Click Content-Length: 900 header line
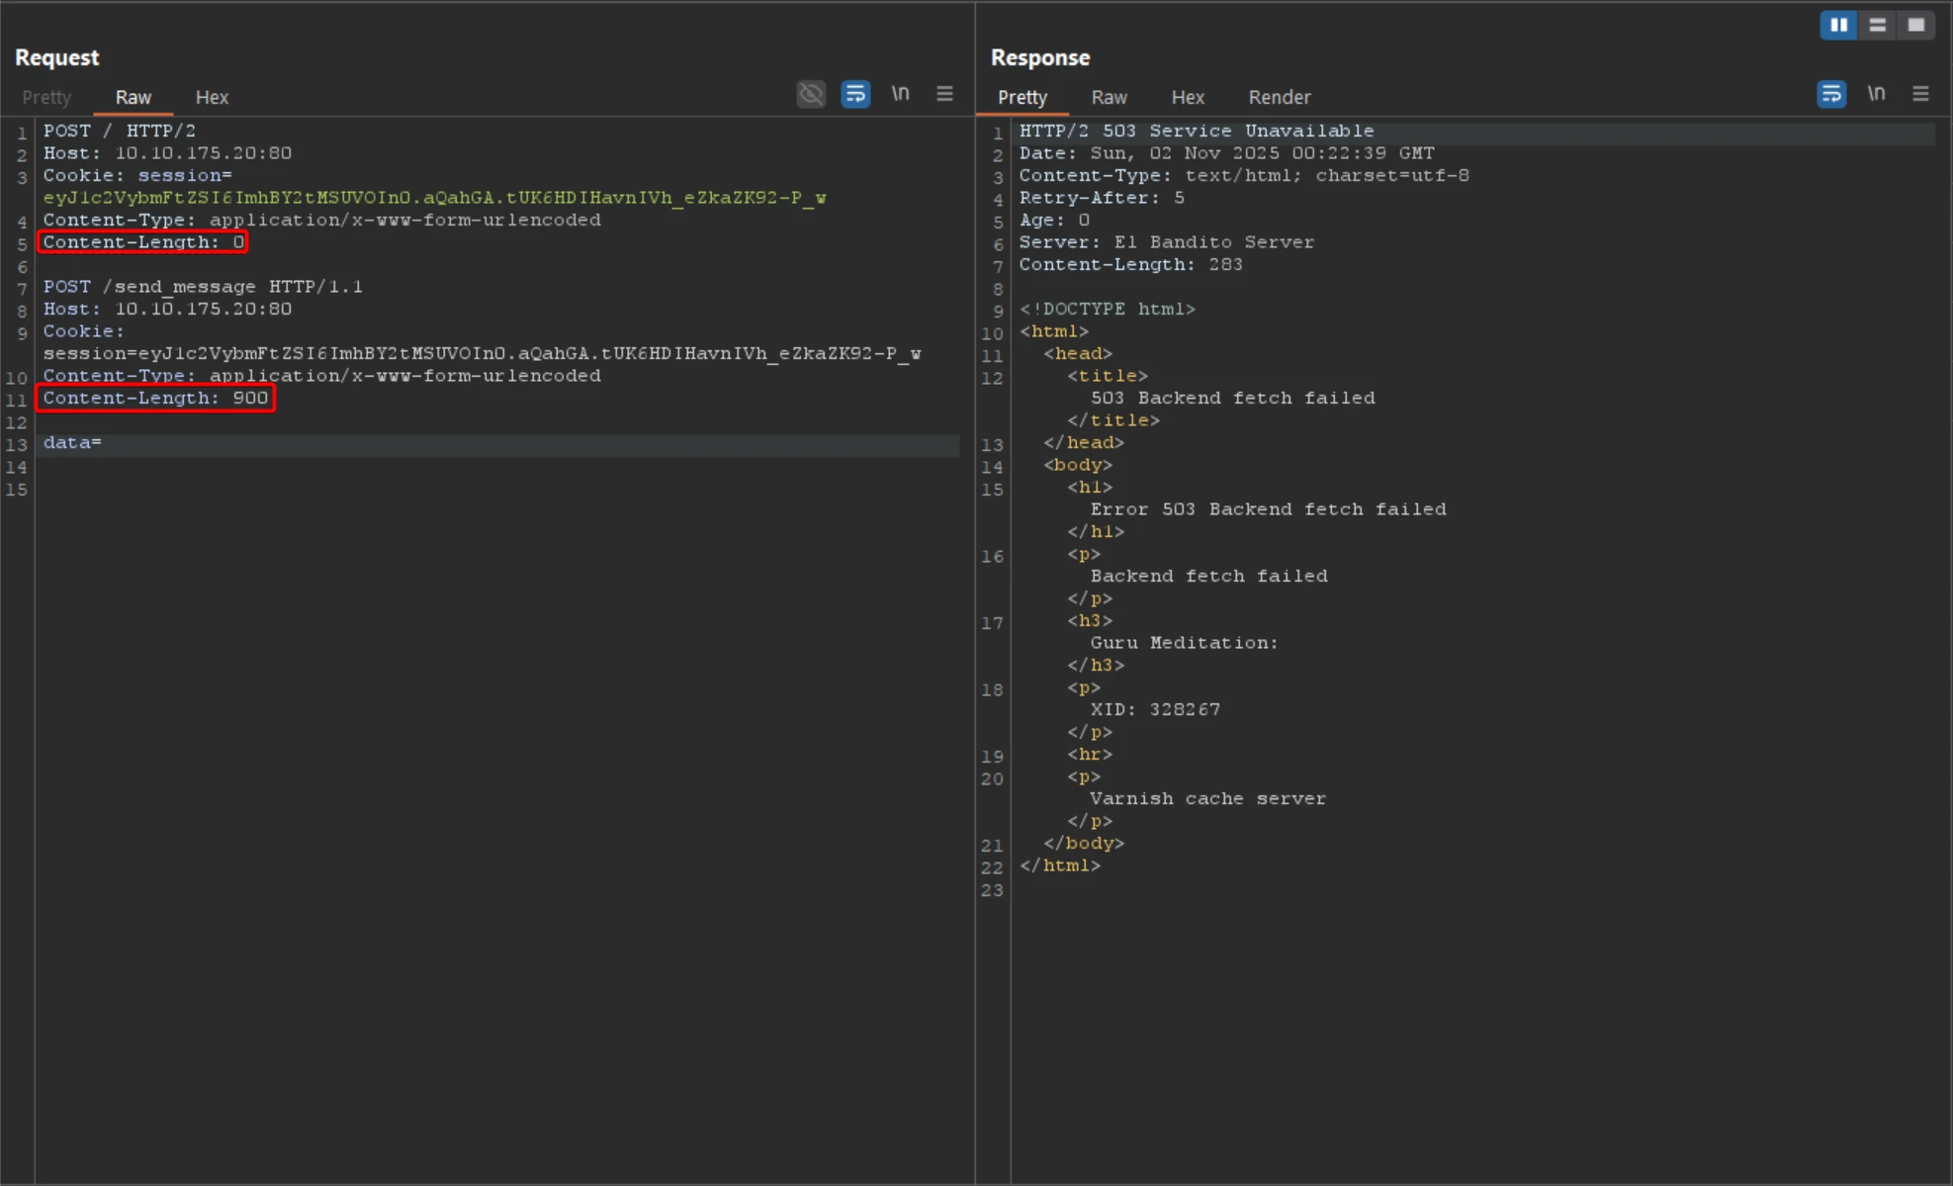The image size is (1953, 1186). (x=155, y=398)
